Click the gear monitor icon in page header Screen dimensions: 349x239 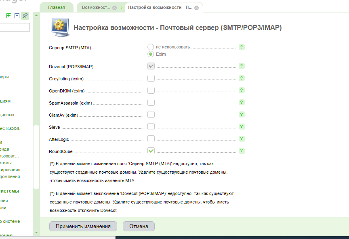(x=58, y=27)
